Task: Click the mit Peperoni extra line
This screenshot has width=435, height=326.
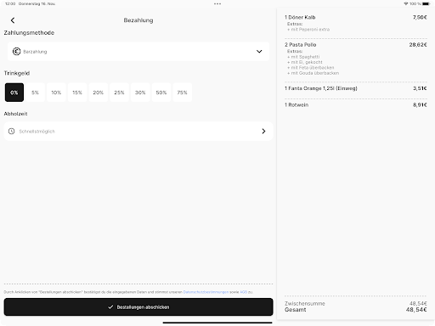Action: click(x=308, y=30)
